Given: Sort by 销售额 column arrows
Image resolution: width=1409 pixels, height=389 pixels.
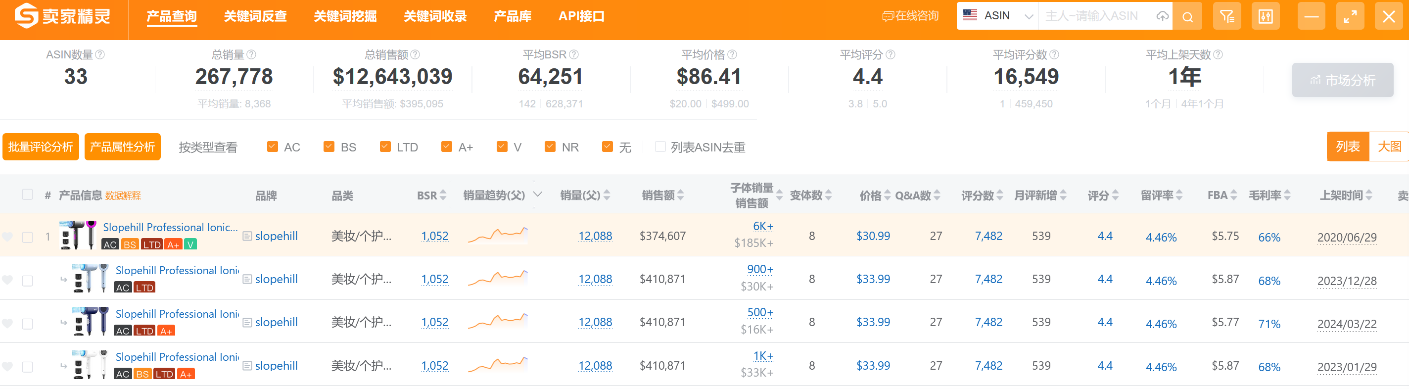Looking at the screenshot, I should click(x=681, y=195).
